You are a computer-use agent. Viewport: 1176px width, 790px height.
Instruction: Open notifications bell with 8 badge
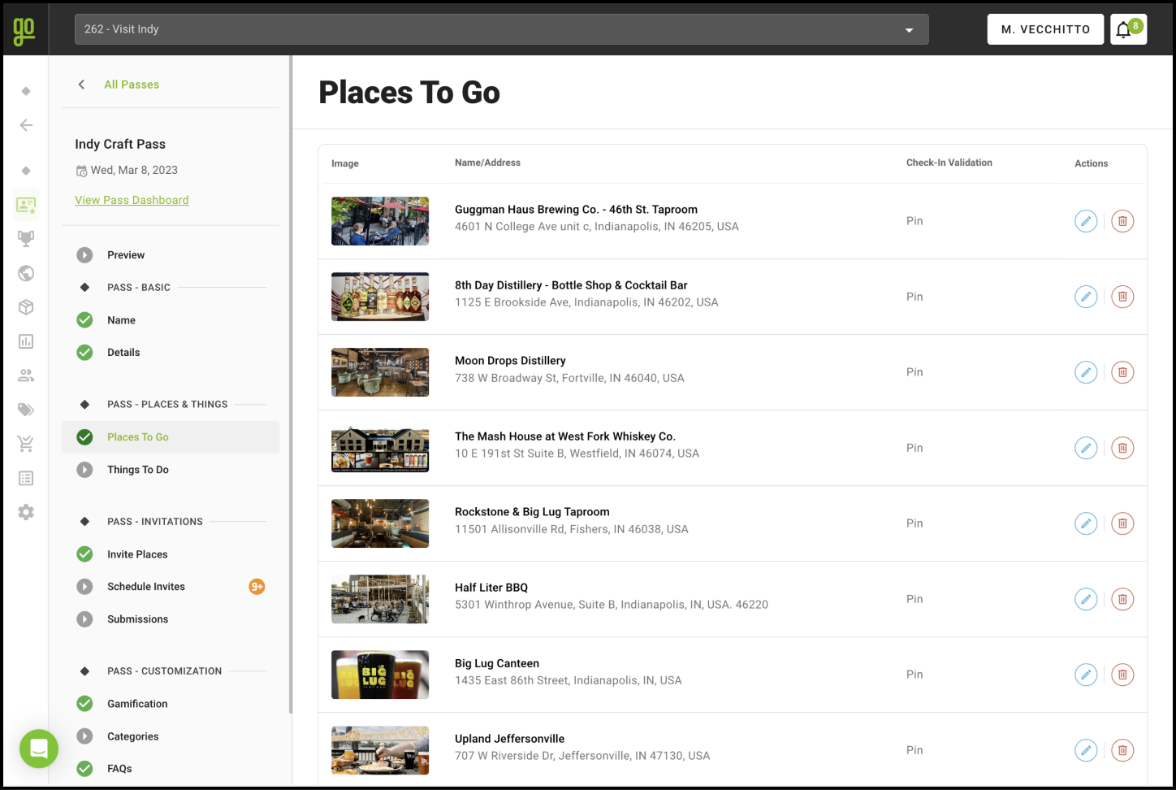1128,29
